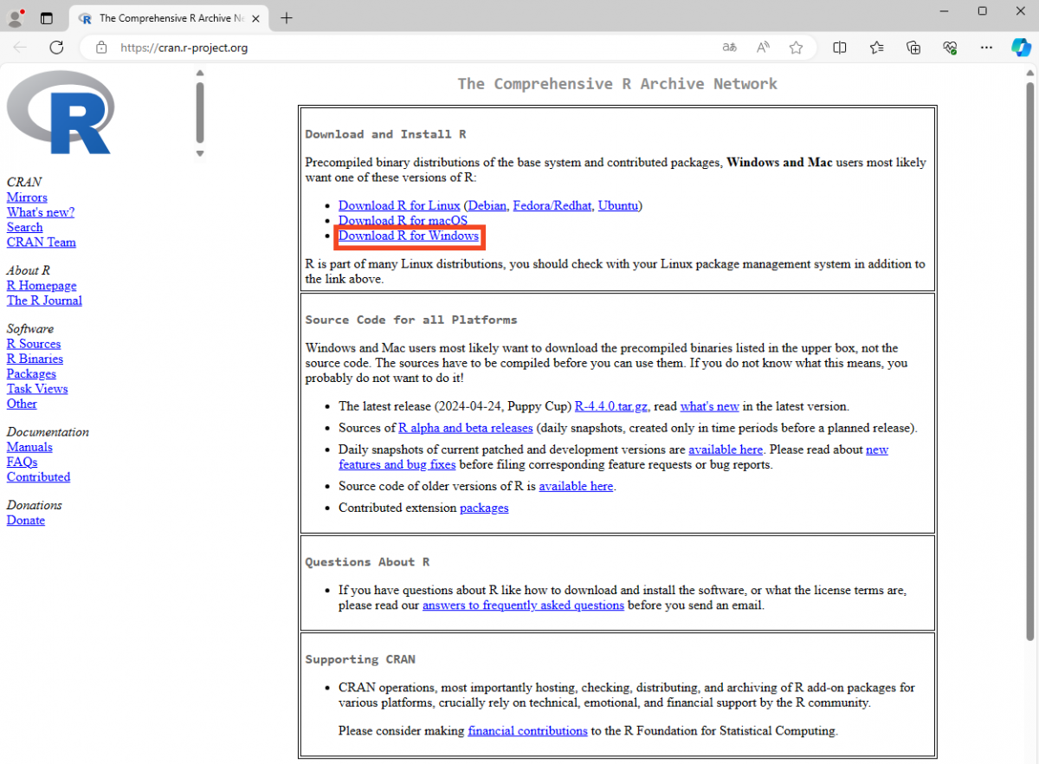The width and height of the screenshot is (1039, 764).
Task: Open the Settings and more ellipsis menu
Action: coord(984,47)
